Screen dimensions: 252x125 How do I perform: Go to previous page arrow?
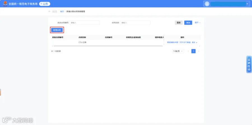pos(188,51)
